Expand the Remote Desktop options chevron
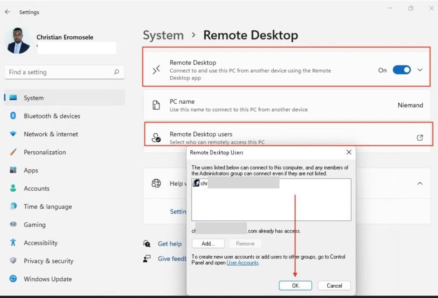The width and height of the screenshot is (438, 298). coord(420,70)
